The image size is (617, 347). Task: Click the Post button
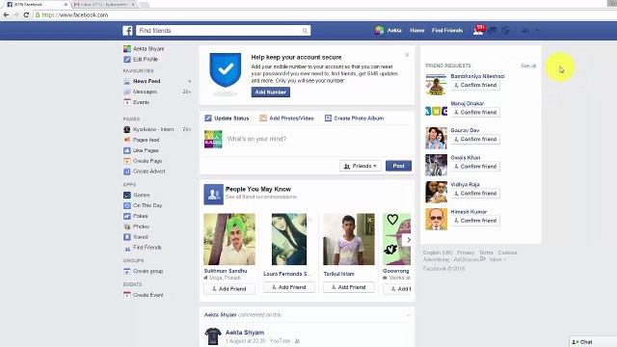[398, 166]
